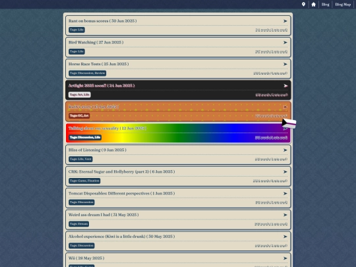Click Tags: Life badge under Rant on bonus scores
Screen dimensions: 356x267
point(76,30)
